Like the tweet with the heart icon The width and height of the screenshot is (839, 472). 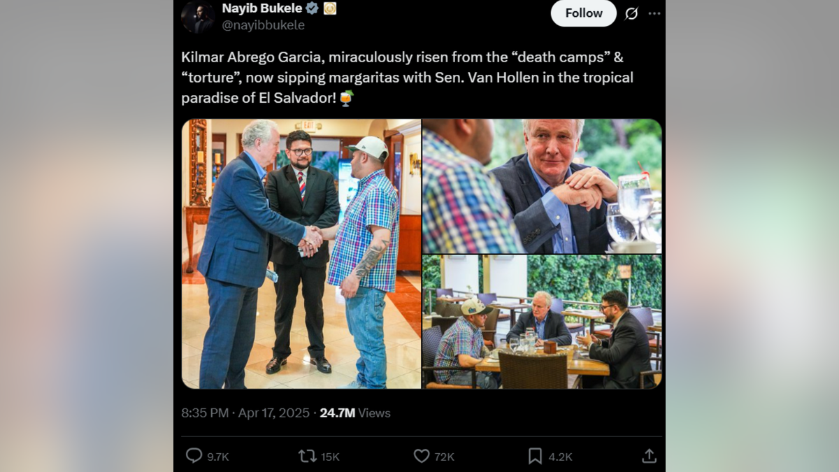pos(421,456)
